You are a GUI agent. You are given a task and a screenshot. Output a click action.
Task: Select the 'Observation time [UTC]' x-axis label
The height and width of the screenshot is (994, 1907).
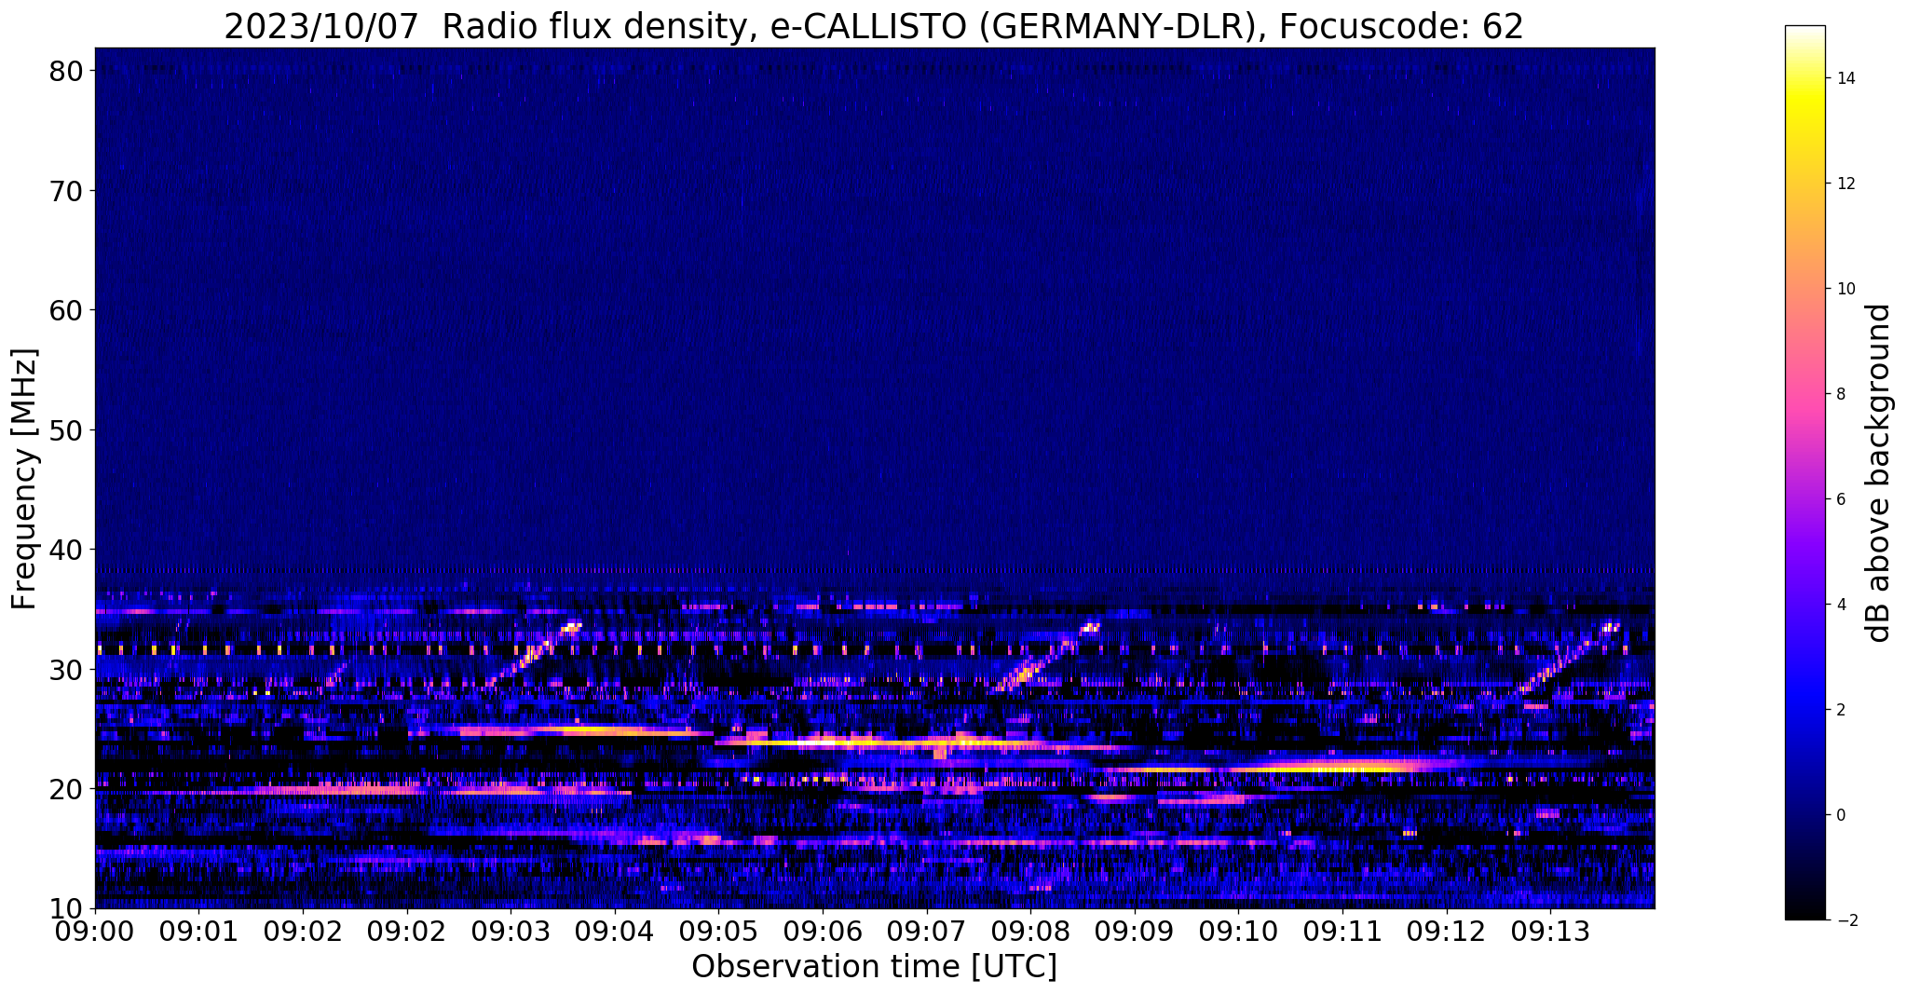pos(874,966)
